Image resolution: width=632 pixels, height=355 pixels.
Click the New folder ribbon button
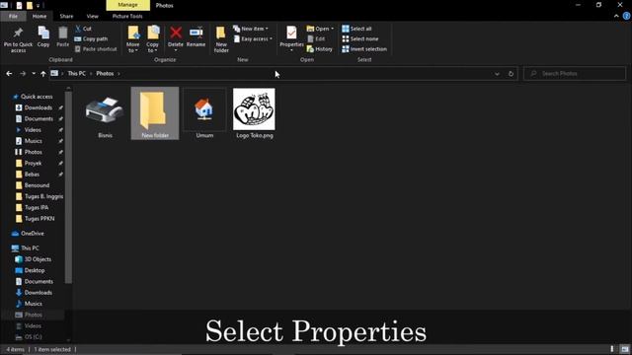[x=221, y=39]
